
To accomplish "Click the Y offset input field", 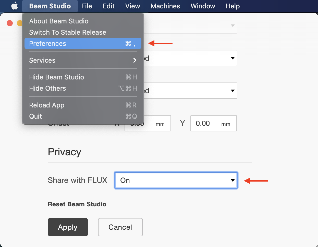I will (x=213, y=123).
